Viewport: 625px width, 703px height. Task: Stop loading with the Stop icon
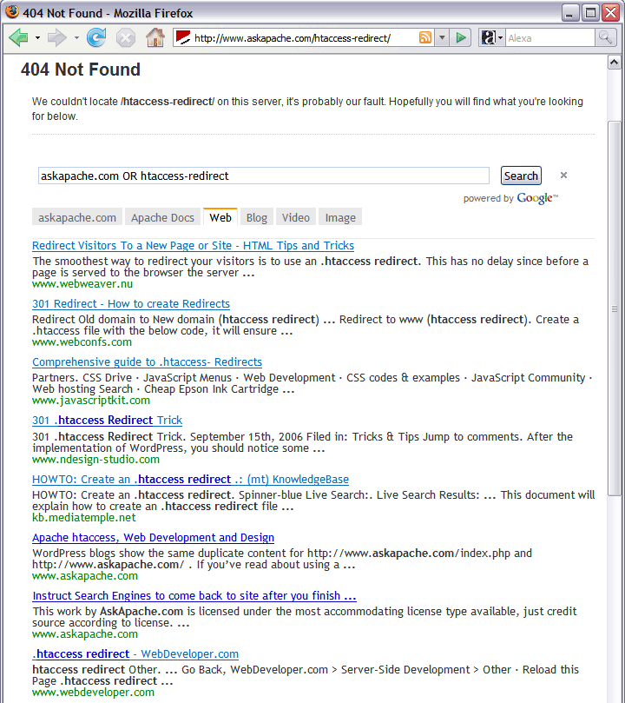click(x=126, y=37)
